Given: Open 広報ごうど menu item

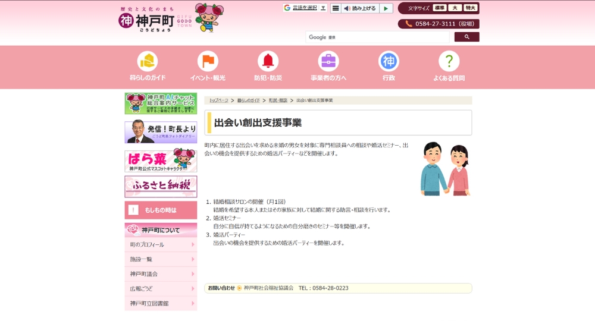Looking at the screenshot, I should [x=161, y=289].
